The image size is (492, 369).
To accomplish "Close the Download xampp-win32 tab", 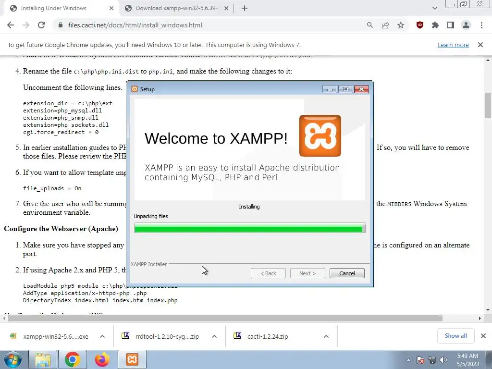I will coord(226,9).
